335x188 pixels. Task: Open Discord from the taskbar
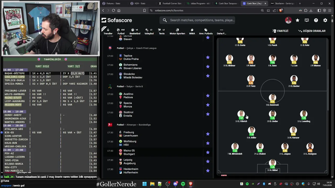point(175,184)
